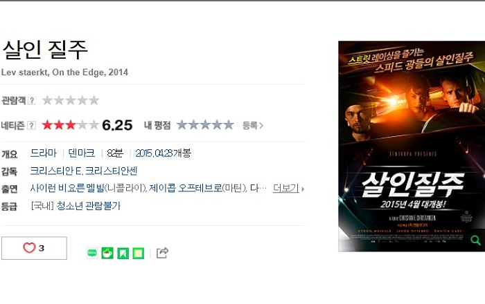Screen dimensions: 485x304
Task: Open actor 제이콥 오프테브로 link
Action: [186, 188]
